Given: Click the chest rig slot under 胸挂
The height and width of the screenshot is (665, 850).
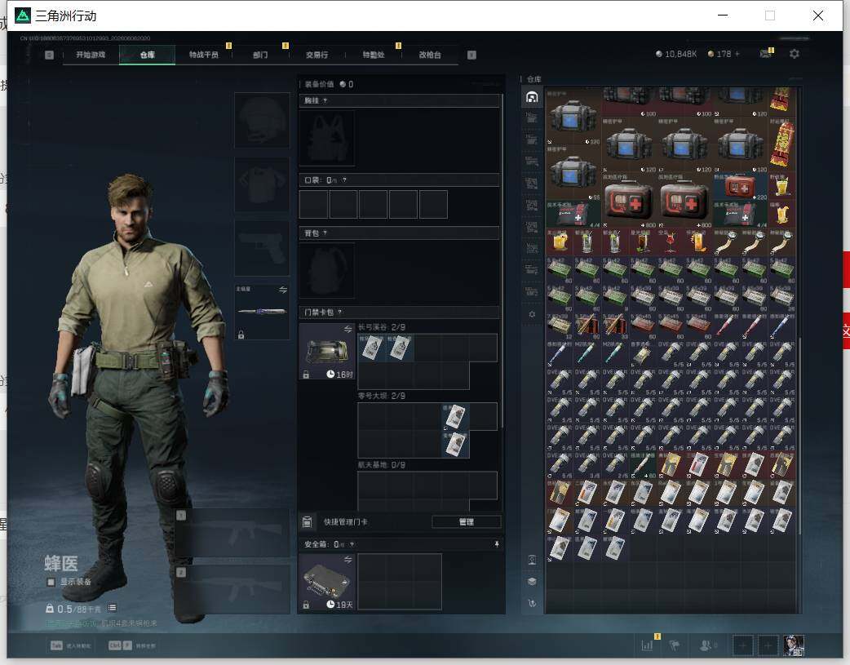Looking at the screenshot, I should [x=327, y=138].
